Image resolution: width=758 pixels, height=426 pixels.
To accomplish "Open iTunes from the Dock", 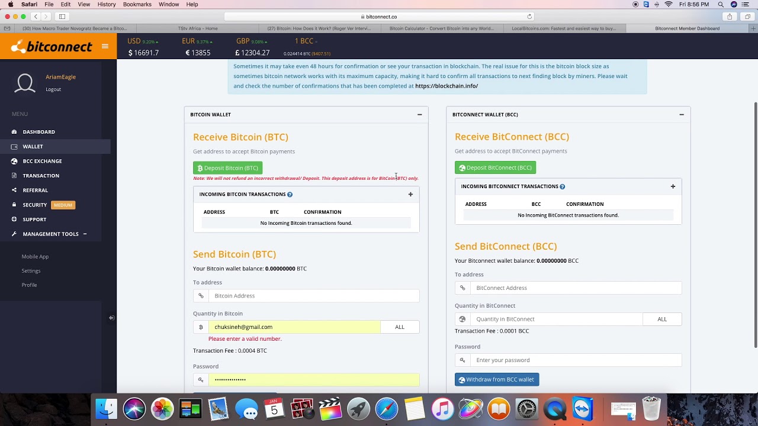I will coord(442,409).
